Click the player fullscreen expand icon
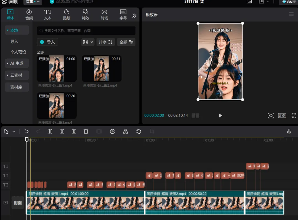Image resolution: width=298 pixels, height=220 pixels. (x=294, y=115)
